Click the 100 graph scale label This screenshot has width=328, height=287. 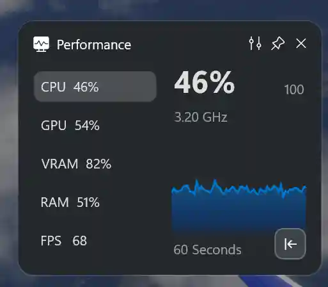[294, 90]
